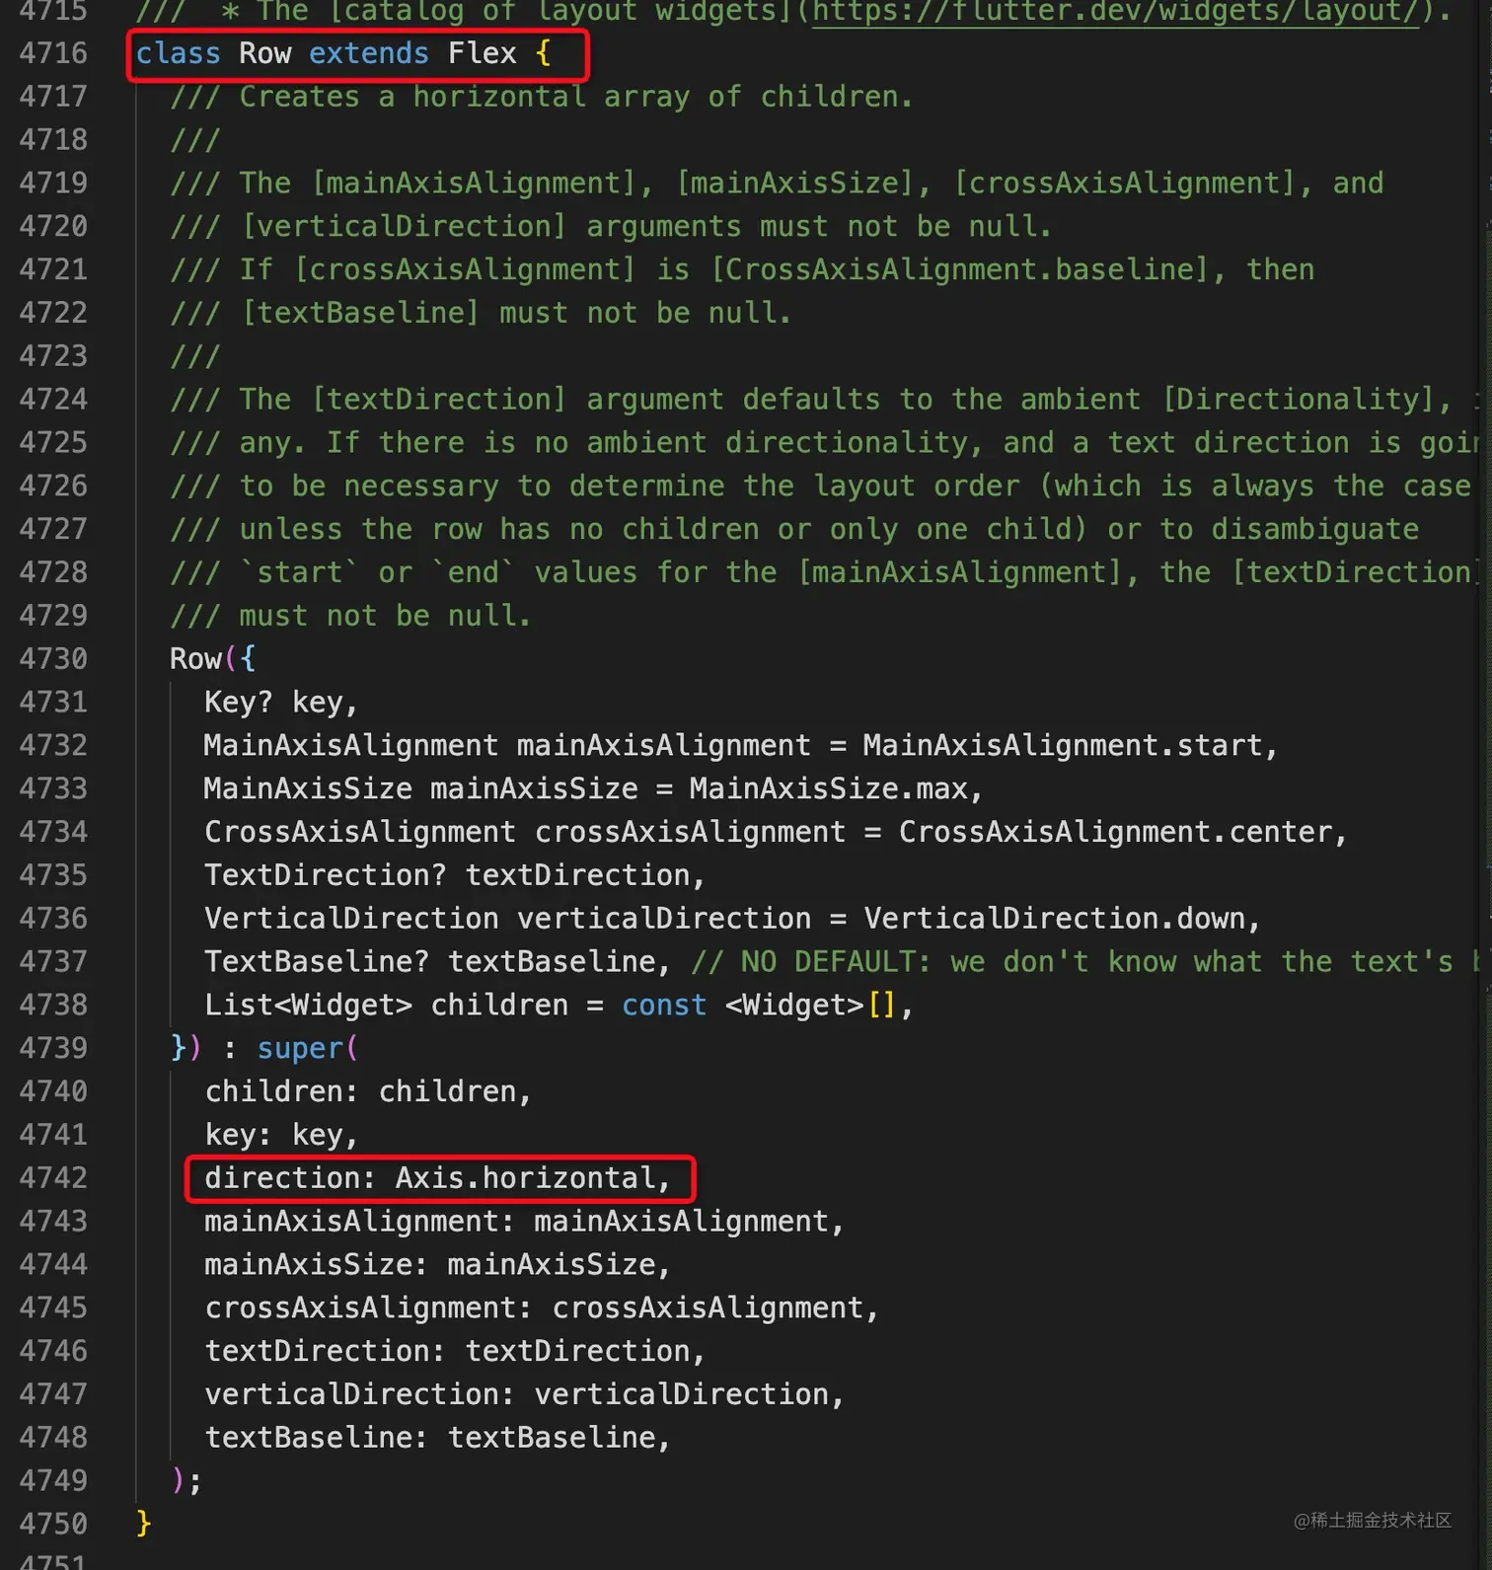Click 'MainAxisAlignment.start' default value

pos(1062,746)
